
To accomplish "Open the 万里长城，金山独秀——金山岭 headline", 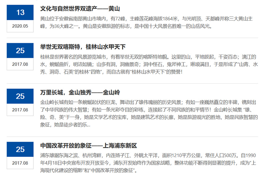I will pyautogui.click(x=80, y=92).
